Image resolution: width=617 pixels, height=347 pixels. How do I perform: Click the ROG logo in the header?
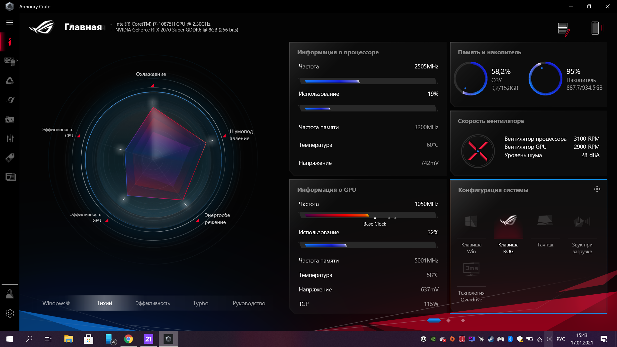coord(42,27)
